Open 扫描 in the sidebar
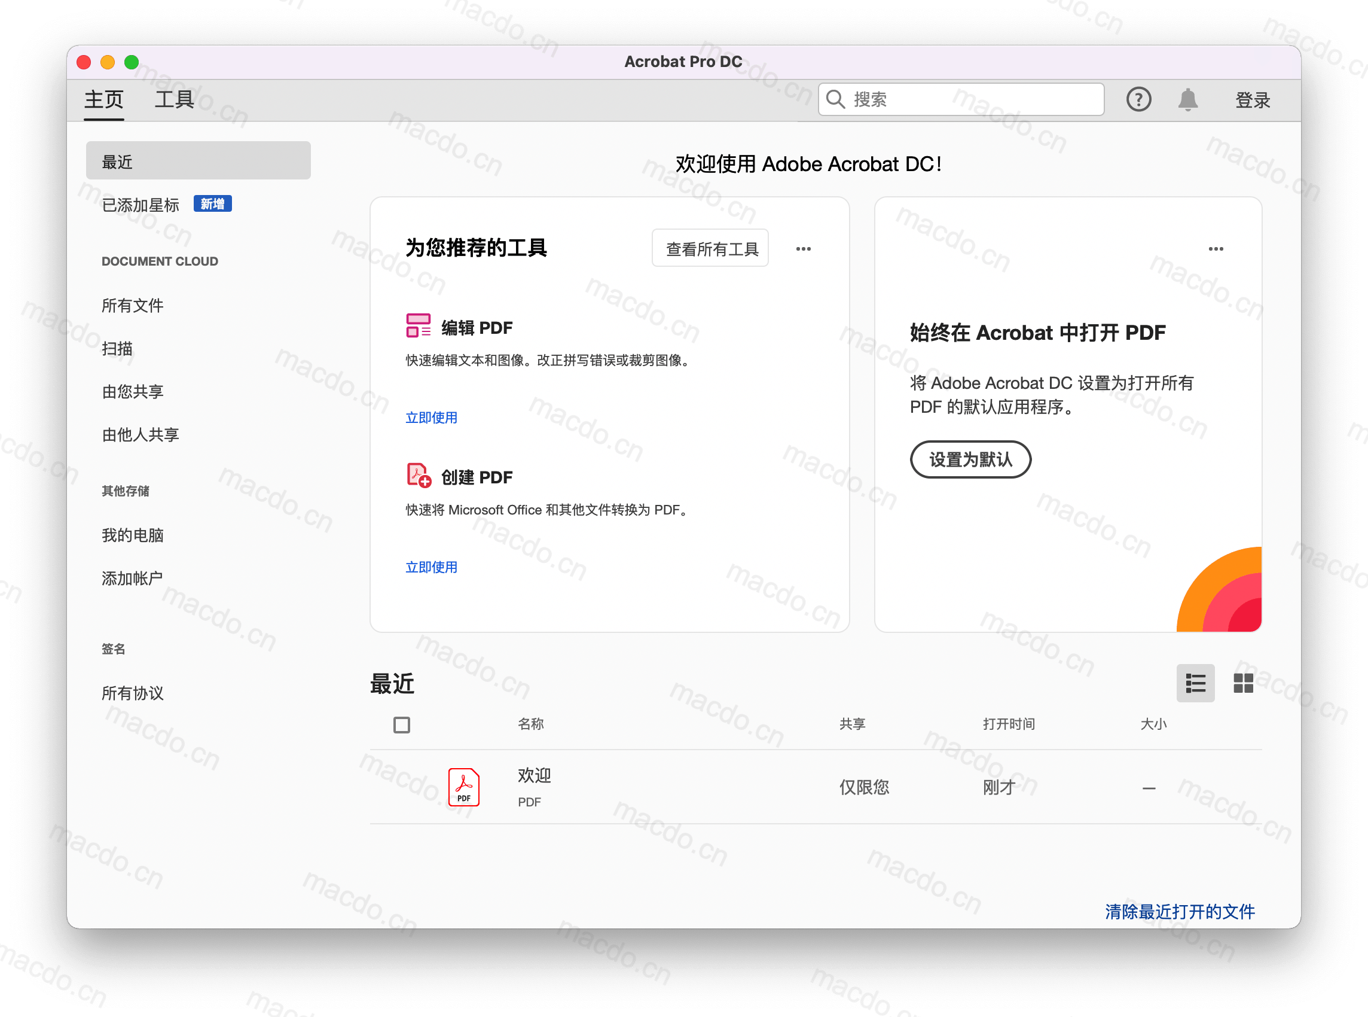The image size is (1368, 1017). [117, 348]
